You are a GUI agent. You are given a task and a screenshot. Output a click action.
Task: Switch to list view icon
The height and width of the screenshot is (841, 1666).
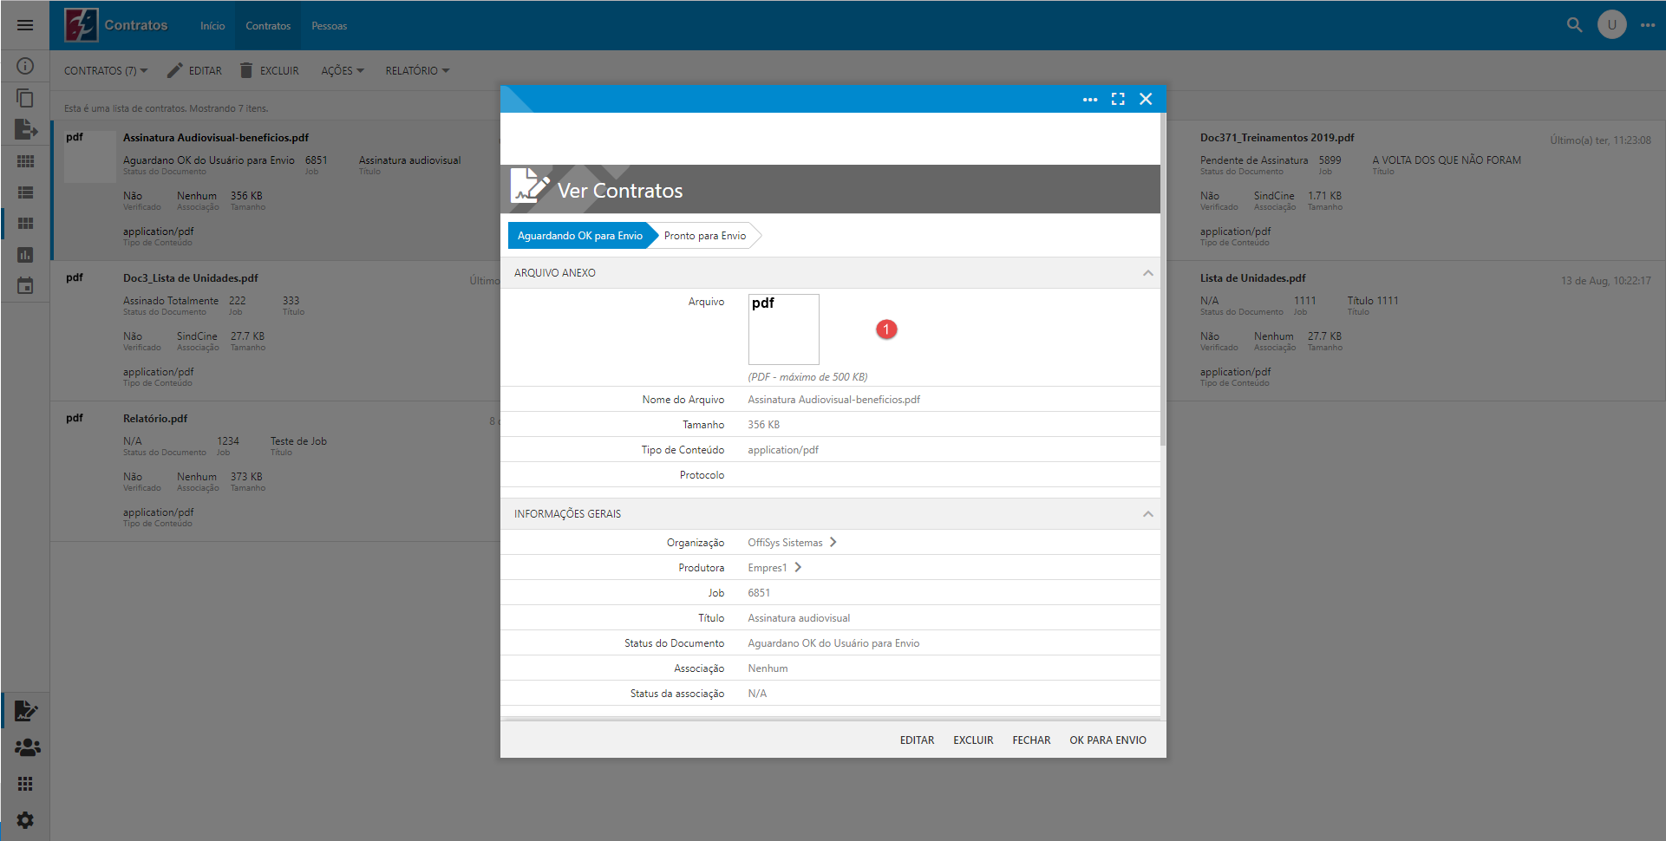pyautogui.click(x=25, y=192)
